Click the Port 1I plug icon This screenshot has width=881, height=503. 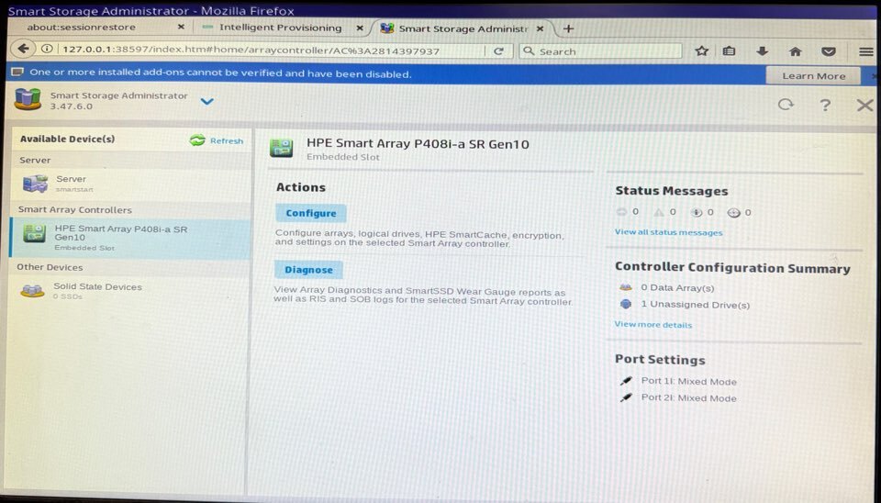pos(626,381)
